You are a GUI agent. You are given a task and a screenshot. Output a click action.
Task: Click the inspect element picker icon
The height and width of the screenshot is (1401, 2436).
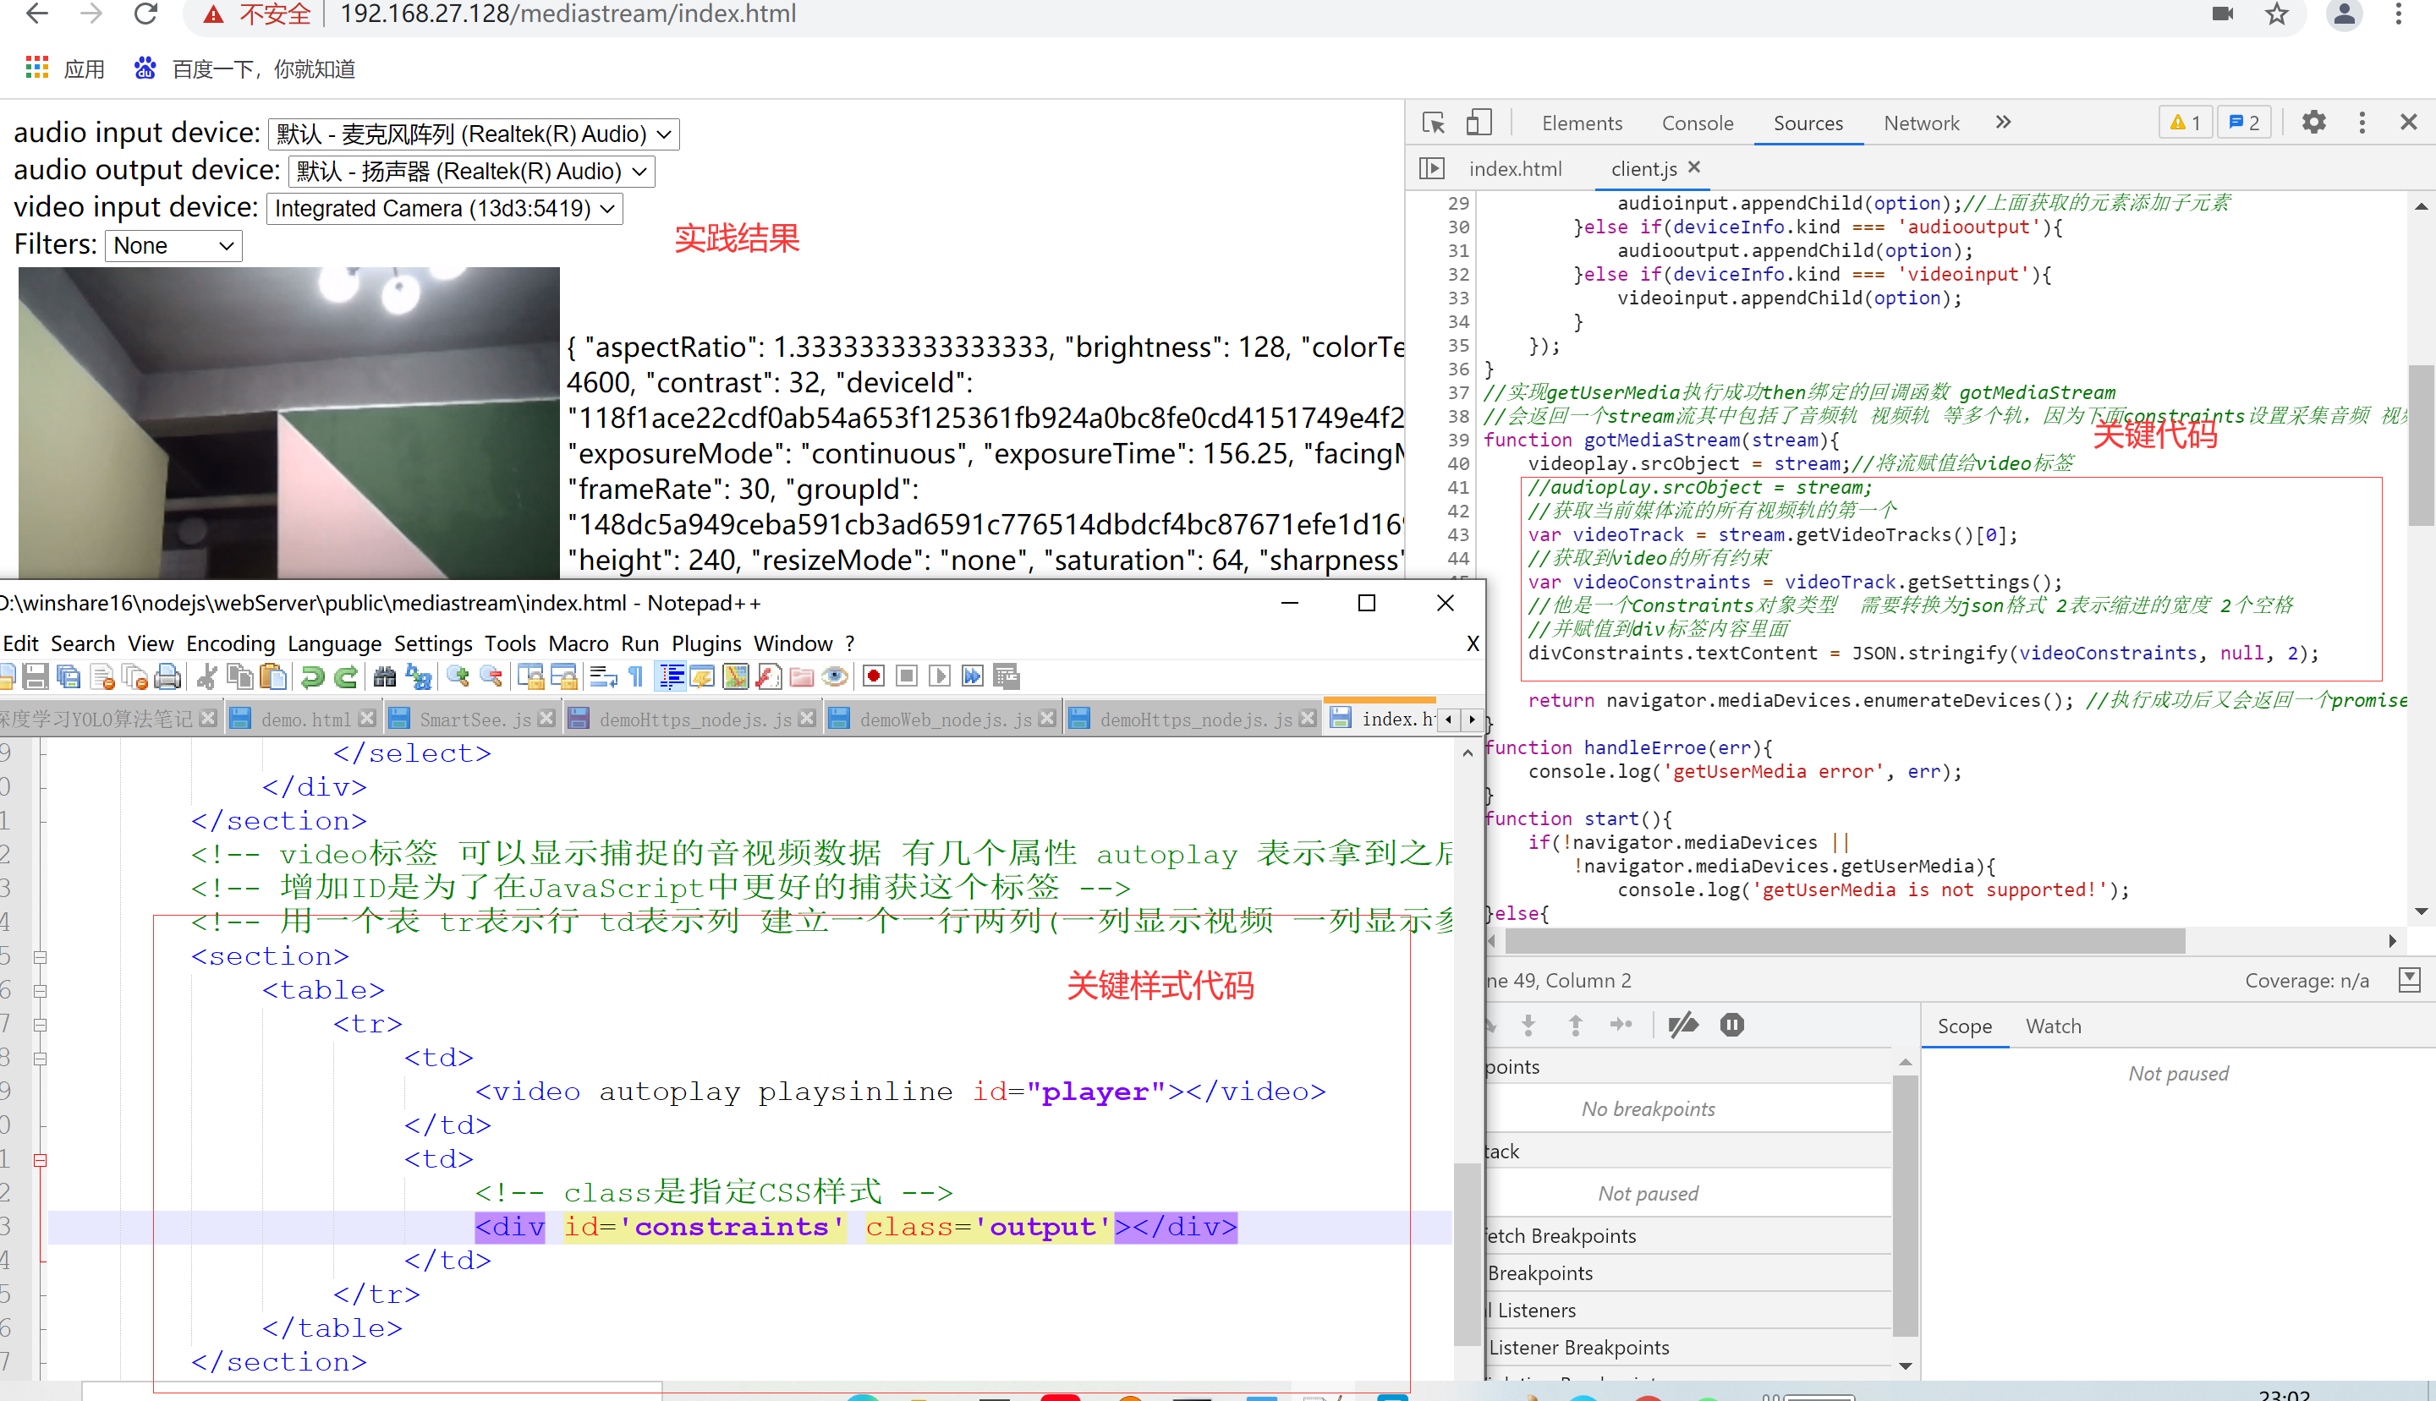tap(1433, 123)
